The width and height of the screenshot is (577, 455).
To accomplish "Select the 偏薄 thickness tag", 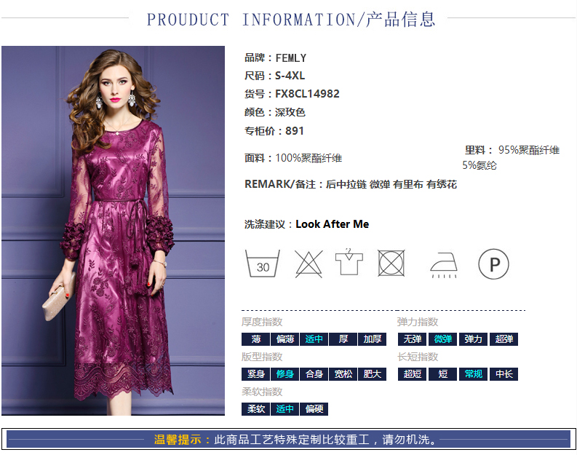I will (x=284, y=339).
